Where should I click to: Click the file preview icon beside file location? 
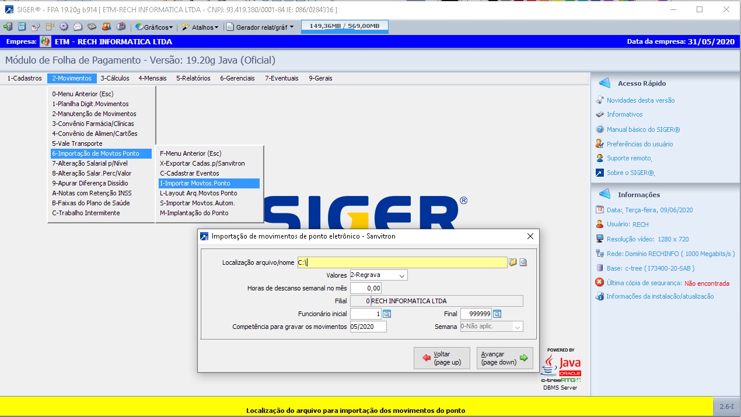coord(523,262)
